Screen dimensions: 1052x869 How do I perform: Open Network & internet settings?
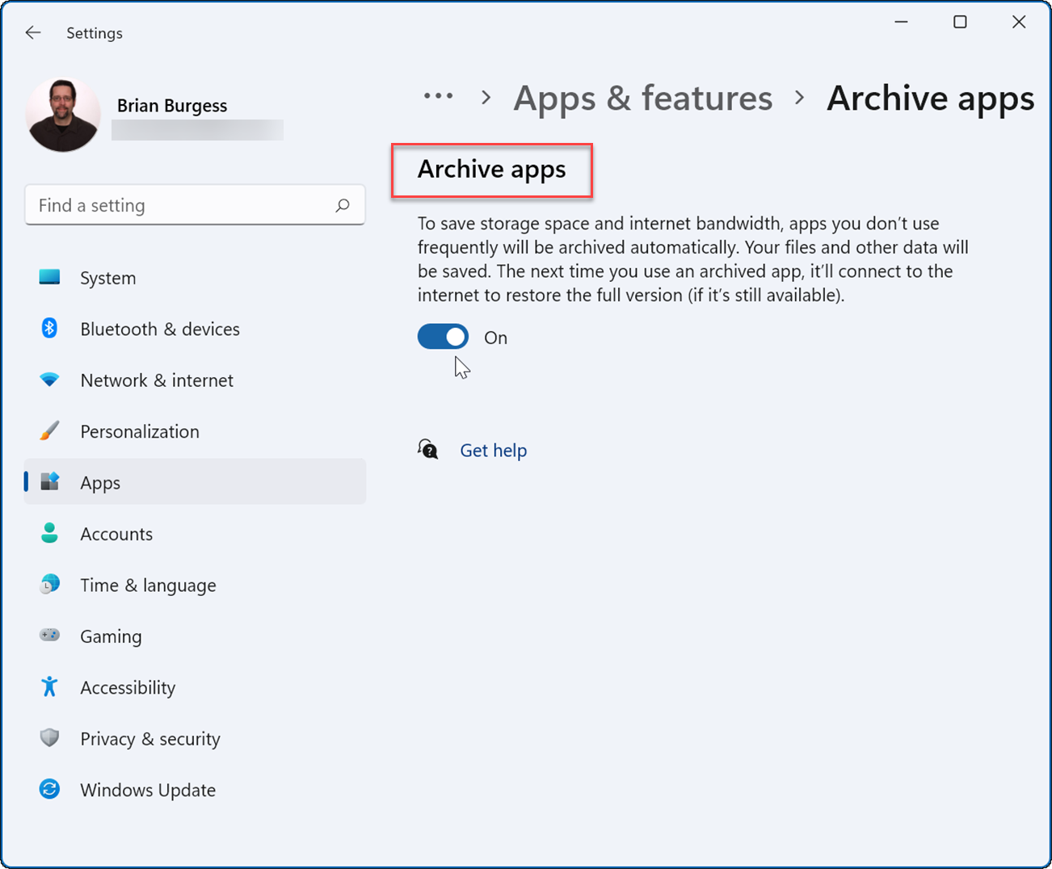click(x=156, y=380)
